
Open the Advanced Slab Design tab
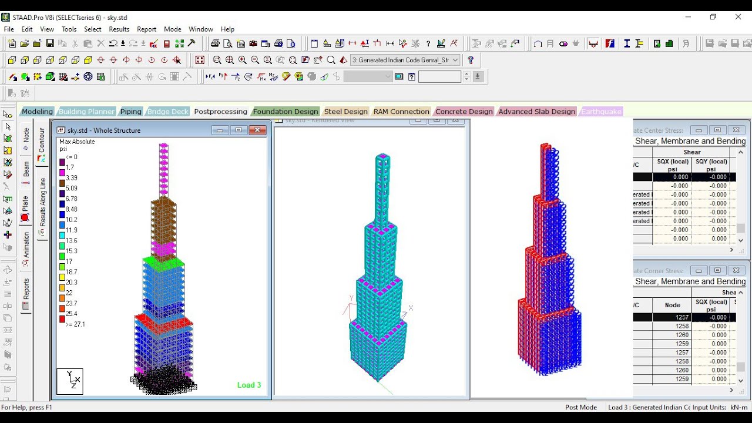(x=536, y=111)
